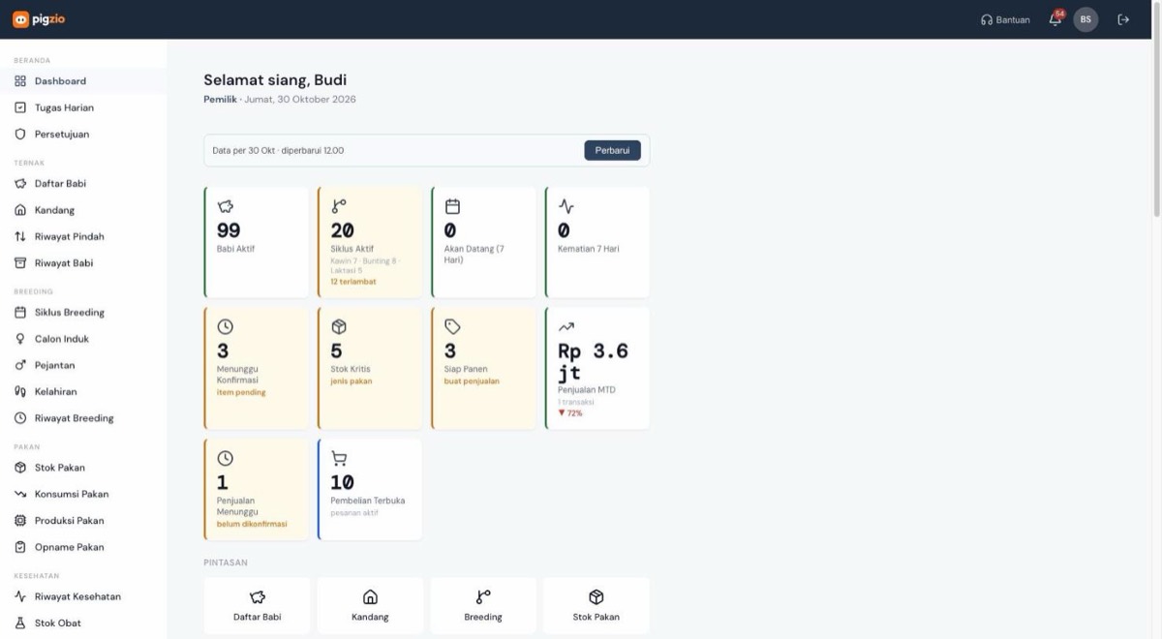Click the Siklus Breeding calendar icon

click(20, 313)
